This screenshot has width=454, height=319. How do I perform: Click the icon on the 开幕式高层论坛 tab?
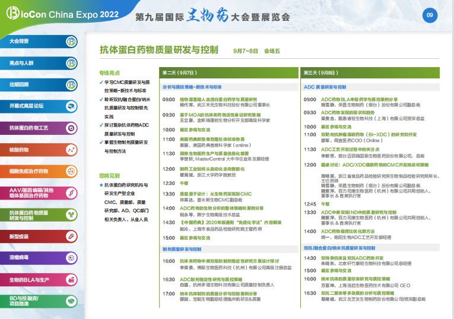[x=71, y=106]
